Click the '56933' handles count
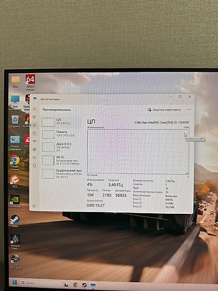 point(121,195)
